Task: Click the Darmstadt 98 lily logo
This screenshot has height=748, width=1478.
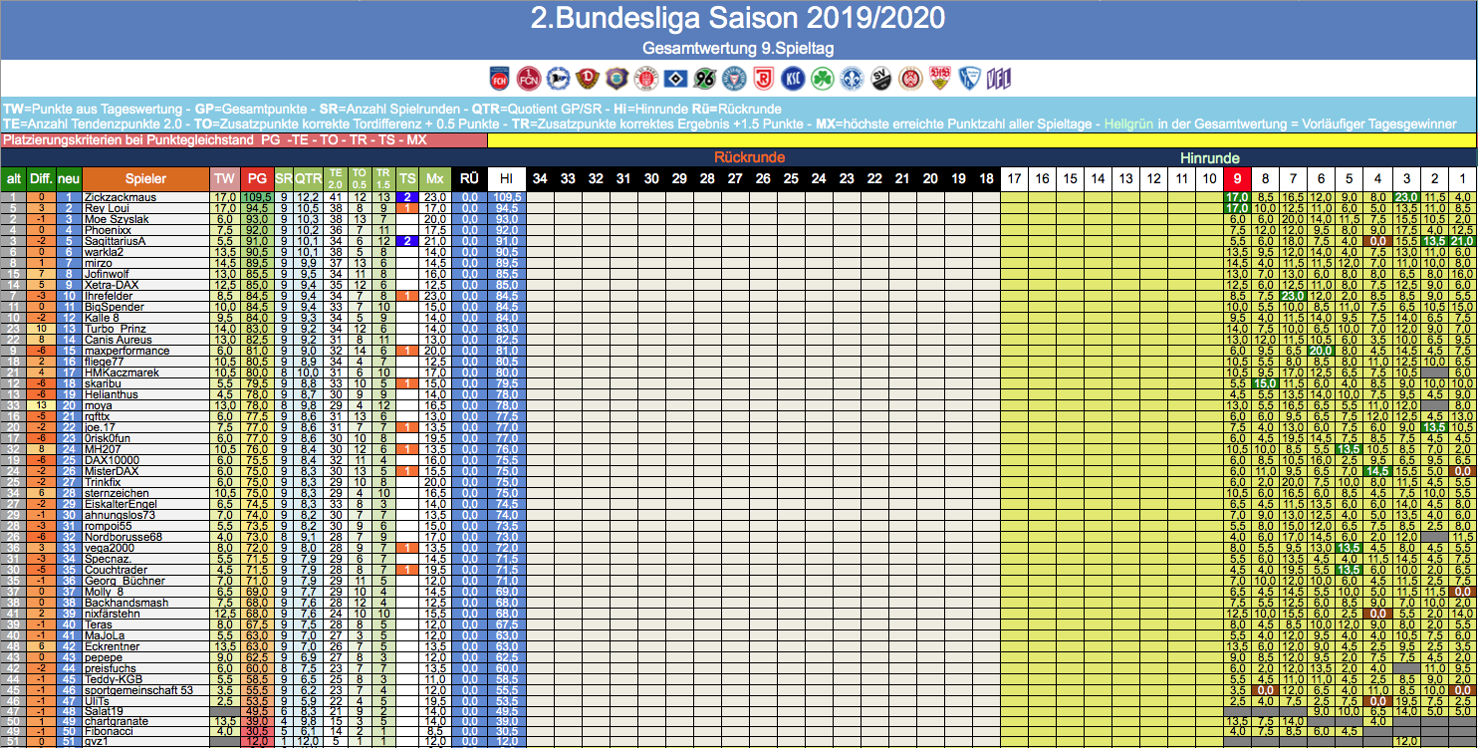Action: point(852,79)
